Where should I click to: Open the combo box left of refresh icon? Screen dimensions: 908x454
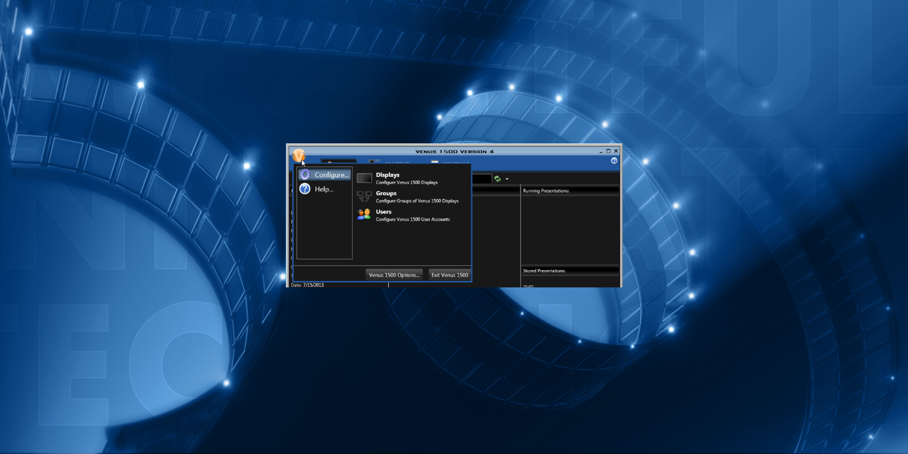pyautogui.click(x=482, y=179)
